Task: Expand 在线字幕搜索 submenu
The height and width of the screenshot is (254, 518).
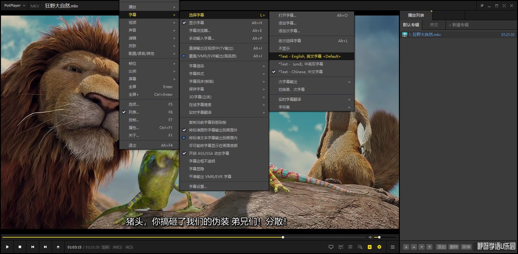Action: pos(224,105)
